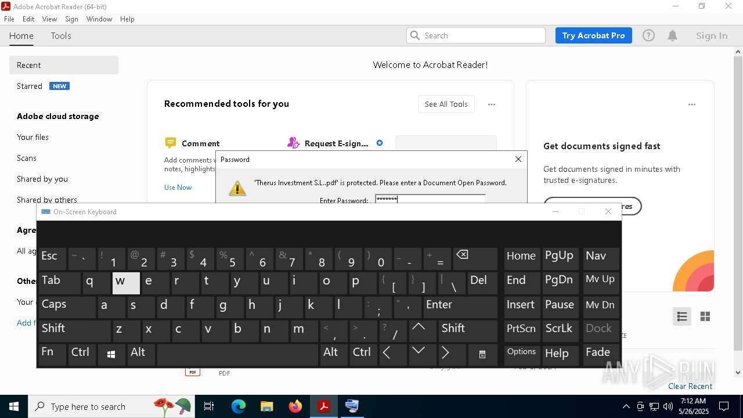Select Adobe Acrobat taskbar icon

pyautogui.click(x=324, y=406)
